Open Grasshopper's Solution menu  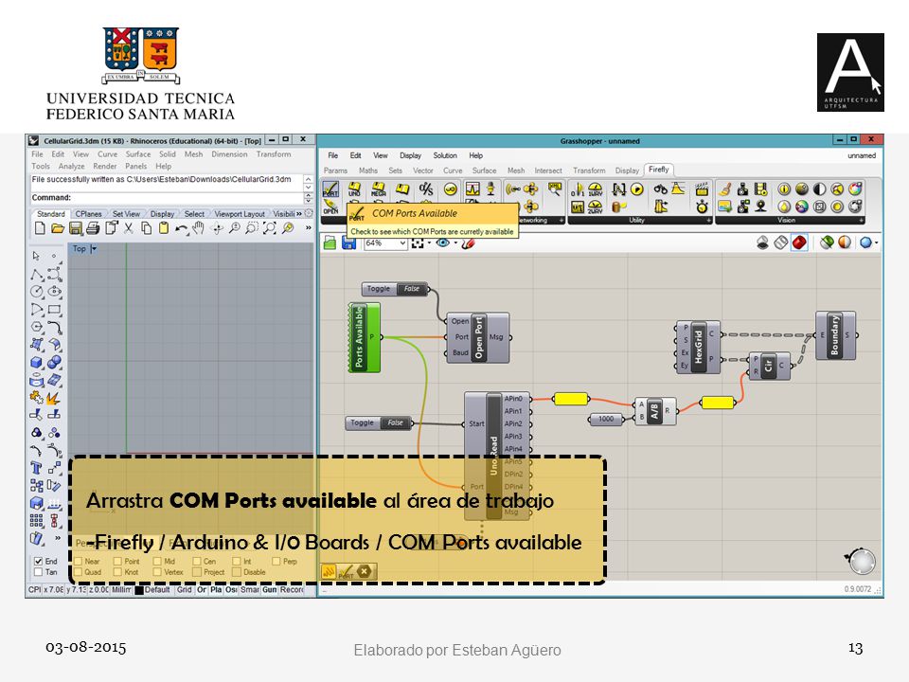[x=445, y=155]
